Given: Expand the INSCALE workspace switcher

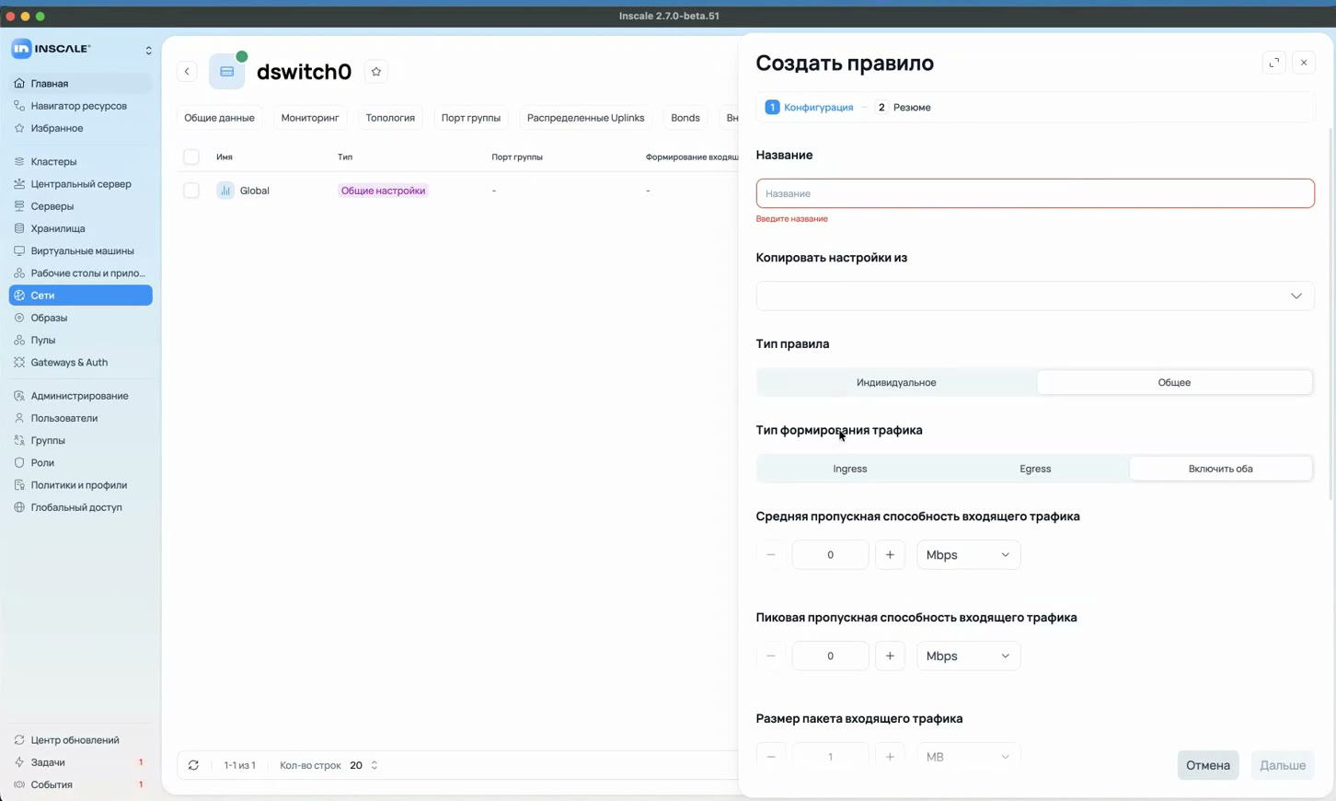Looking at the screenshot, I should 148,51.
